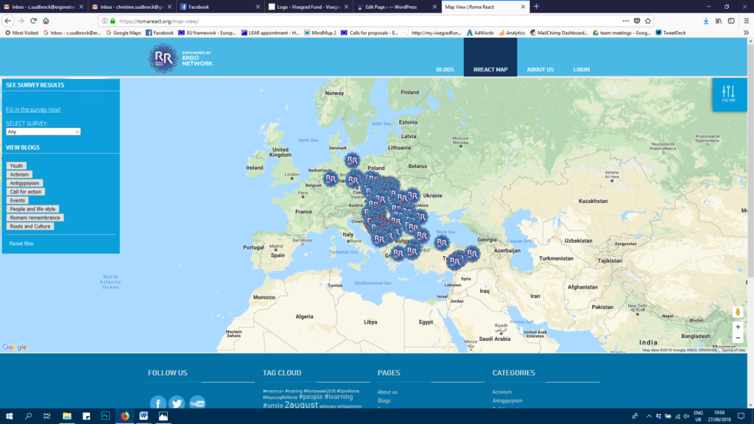Bookmark this page with the star icon
Image resolution: width=754 pixels, height=424 pixels.
[647, 21]
